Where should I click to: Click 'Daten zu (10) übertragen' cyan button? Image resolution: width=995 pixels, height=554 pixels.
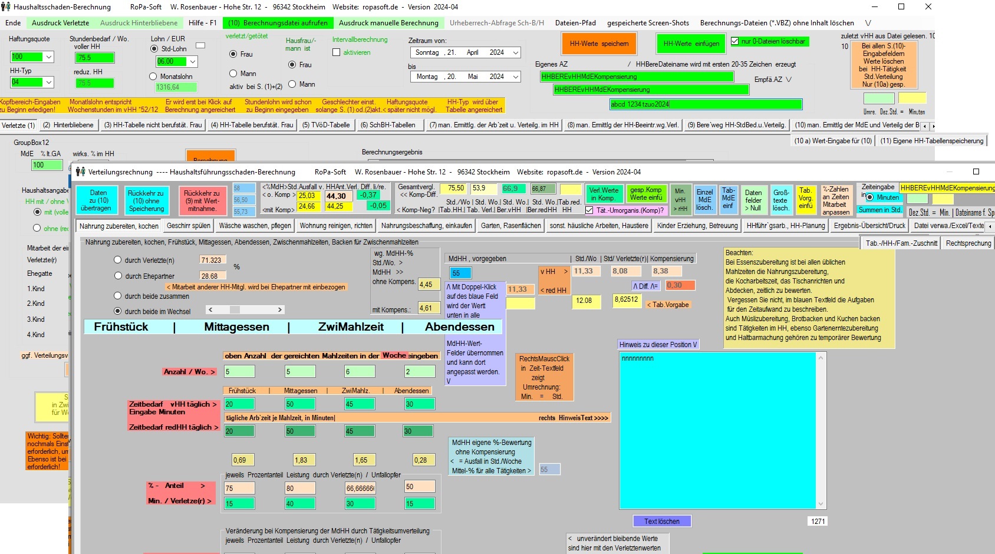(x=98, y=200)
